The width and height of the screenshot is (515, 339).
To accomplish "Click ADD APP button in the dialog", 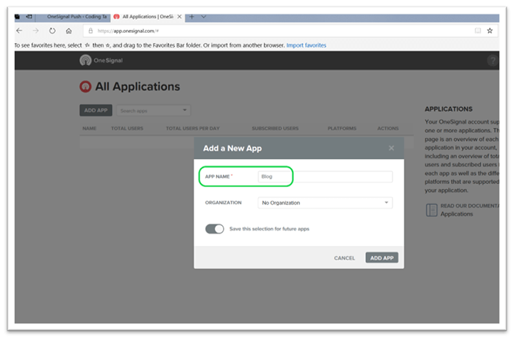I will (382, 258).
